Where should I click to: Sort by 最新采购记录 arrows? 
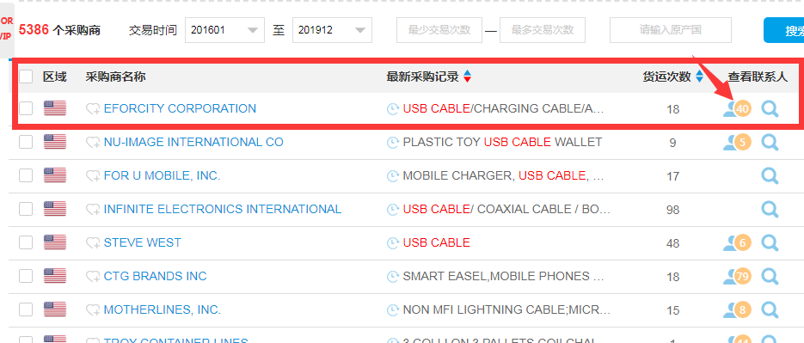[467, 77]
